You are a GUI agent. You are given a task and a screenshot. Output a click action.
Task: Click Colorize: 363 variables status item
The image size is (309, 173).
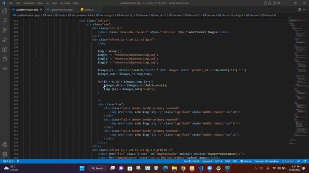coord(267,161)
